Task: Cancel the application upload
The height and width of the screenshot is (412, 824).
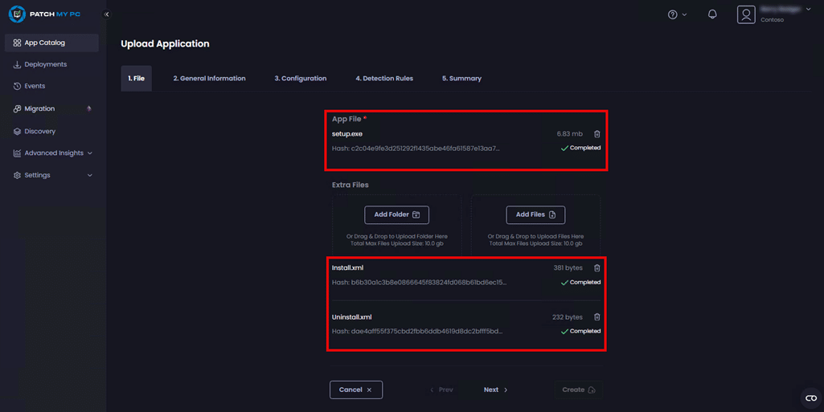Action: click(x=355, y=390)
